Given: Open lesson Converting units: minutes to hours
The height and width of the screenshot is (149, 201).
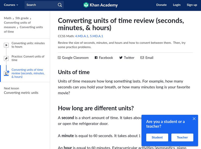Looking at the screenshot, I should [28, 45].
